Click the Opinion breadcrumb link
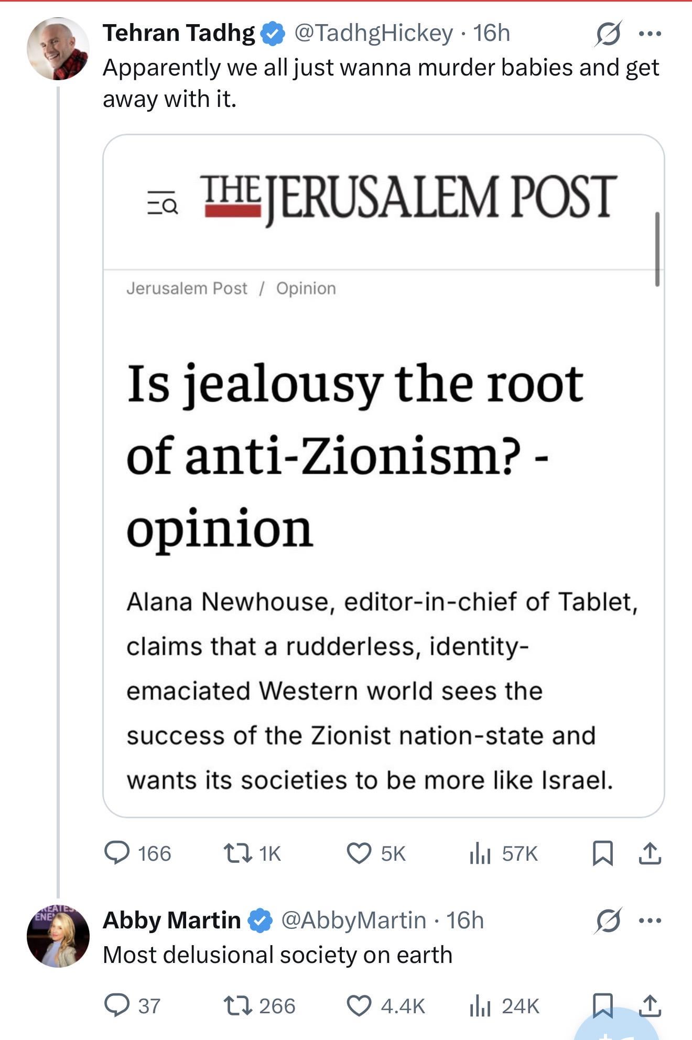The image size is (692, 1040). pyautogui.click(x=306, y=288)
